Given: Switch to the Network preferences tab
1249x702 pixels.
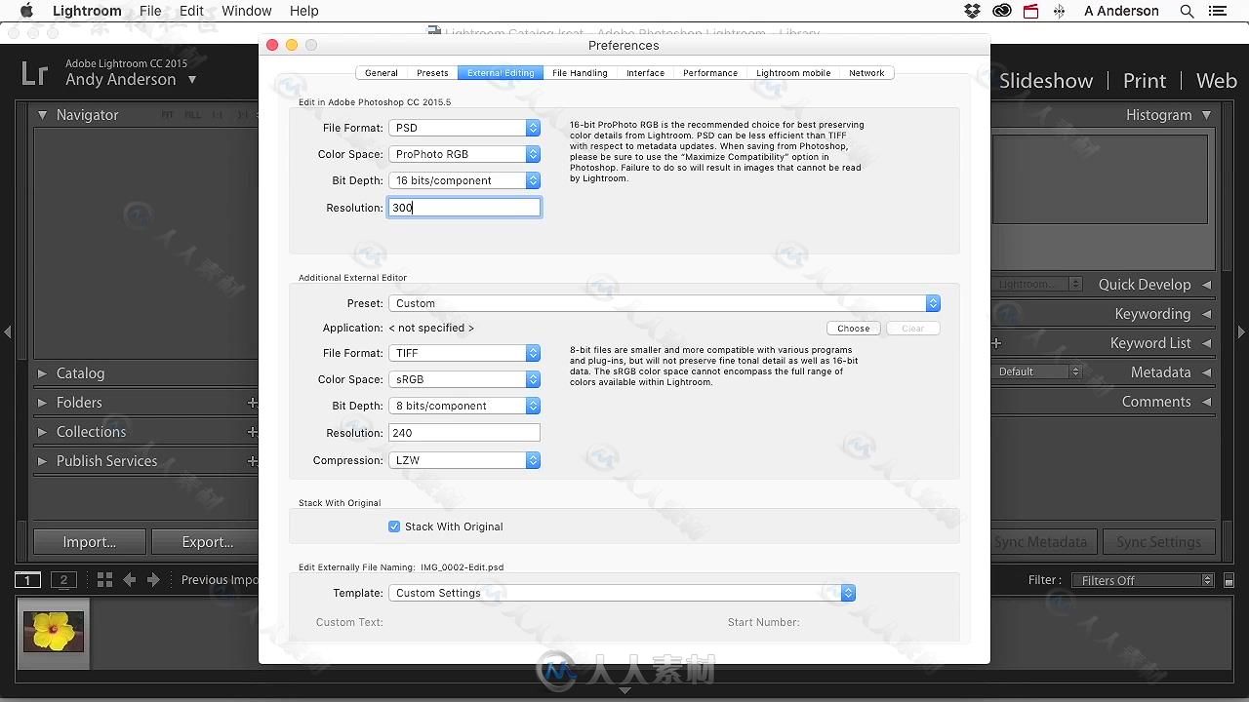Looking at the screenshot, I should [x=866, y=73].
